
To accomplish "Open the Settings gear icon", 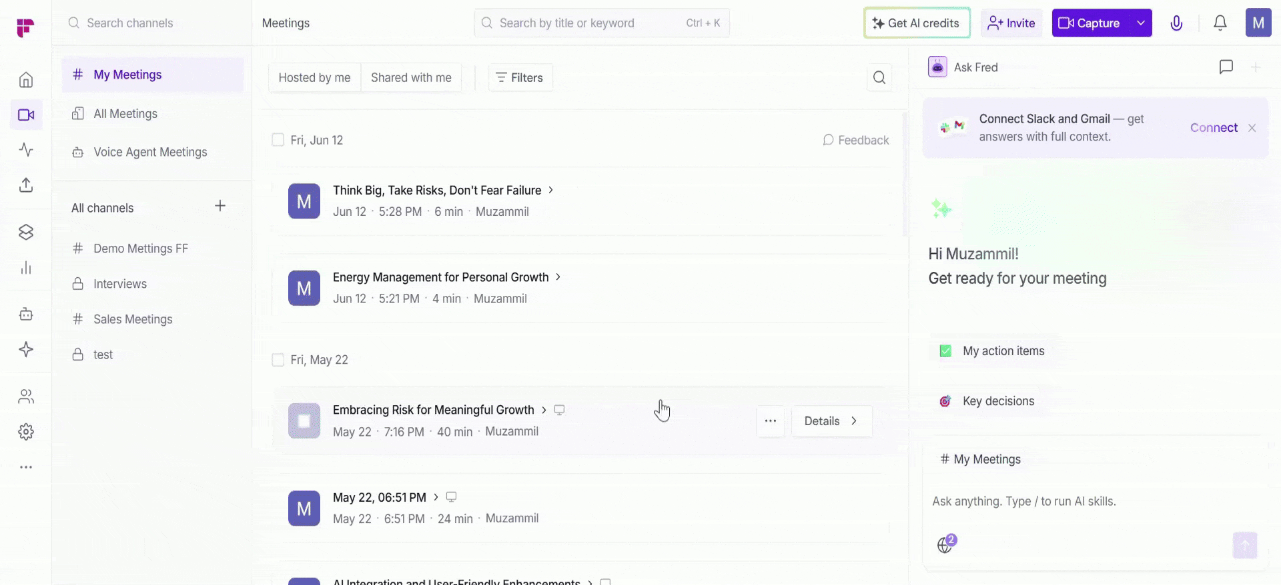I will click(26, 432).
